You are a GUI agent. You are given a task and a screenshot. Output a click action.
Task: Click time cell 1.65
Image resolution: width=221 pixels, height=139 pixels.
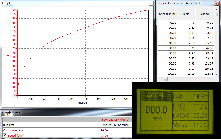[186, 38]
